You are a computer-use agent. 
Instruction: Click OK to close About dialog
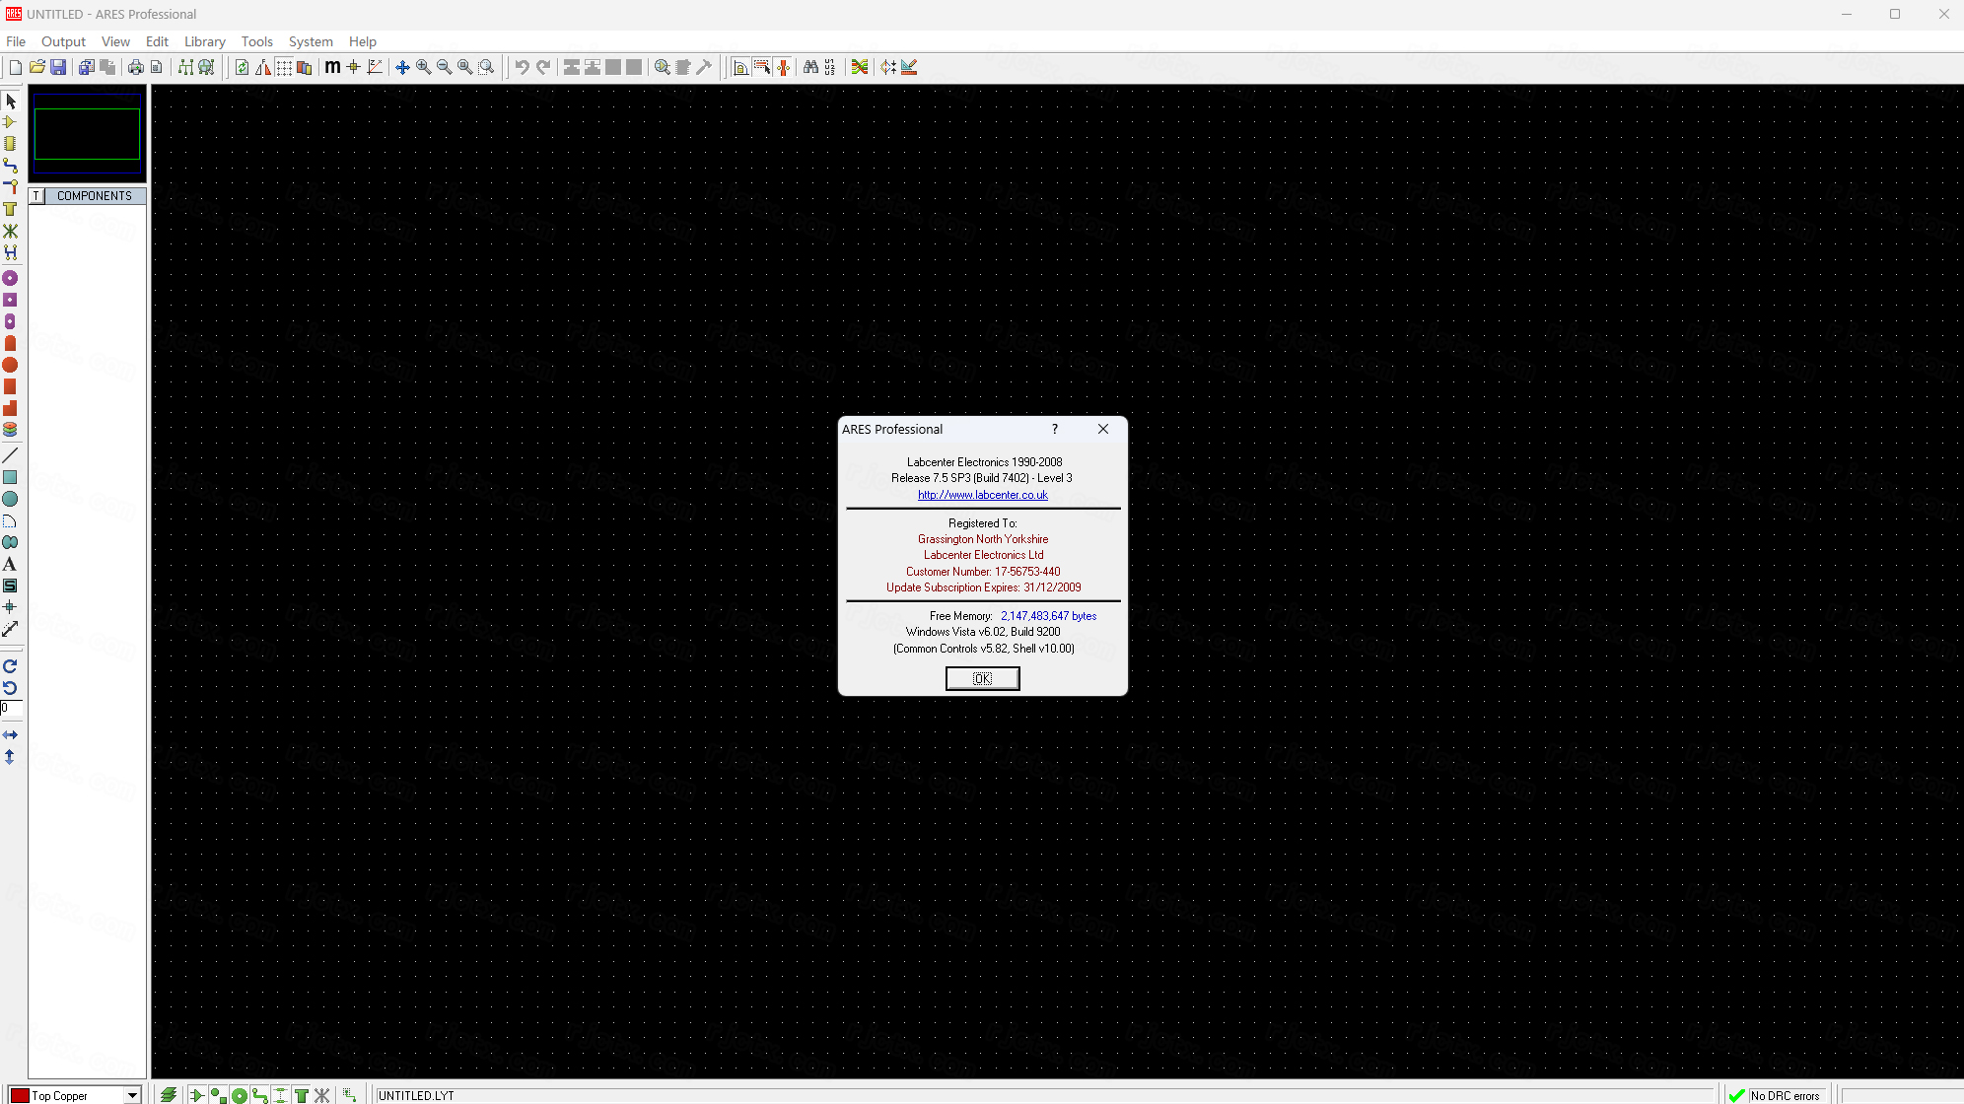982,678
